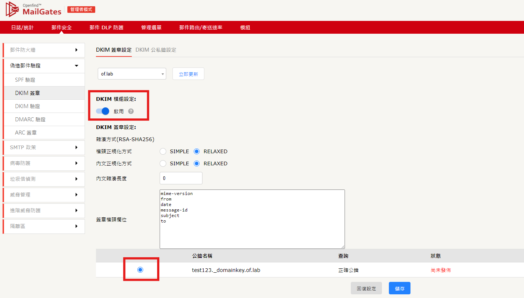This screenshot has height=298, width=524.
Task: Select the SPF 驗證 sidebar item
Action: tap(44, 80)
